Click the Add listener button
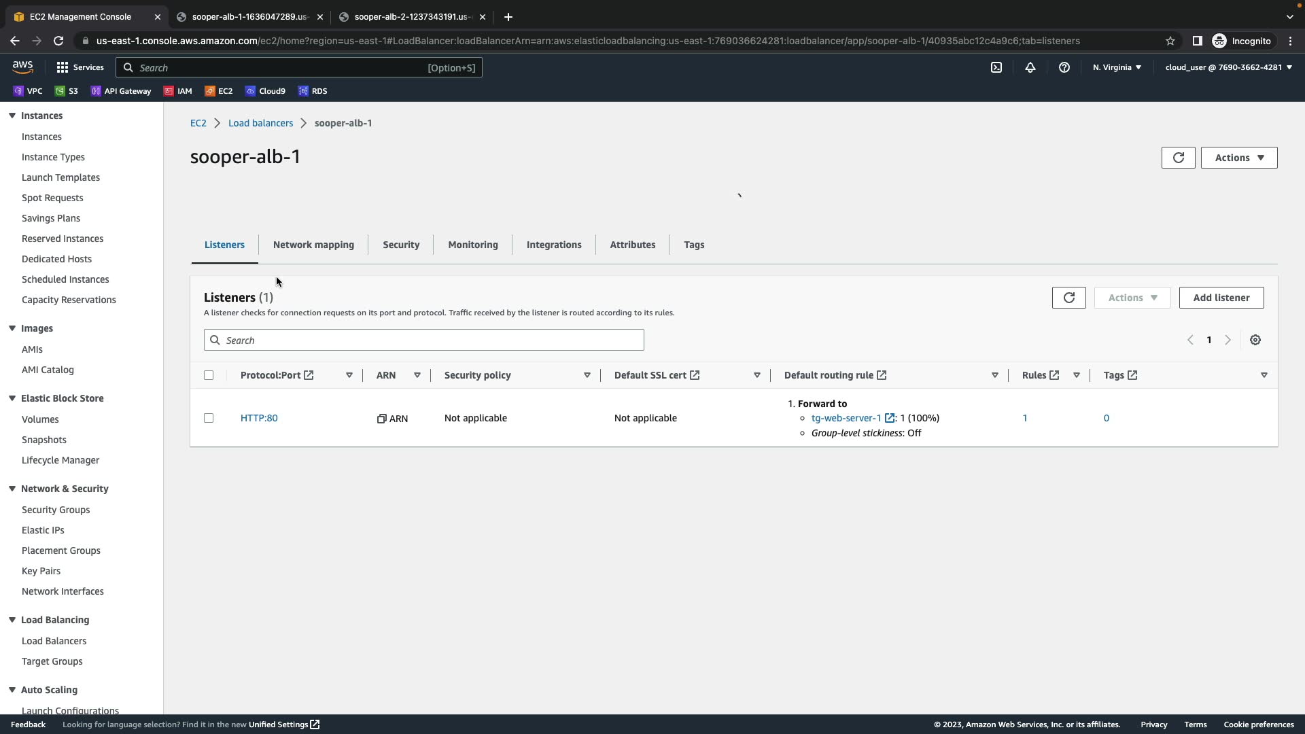Viewport: 1305px width, 734px height. pyautogui.click(x=1221, y=298)
